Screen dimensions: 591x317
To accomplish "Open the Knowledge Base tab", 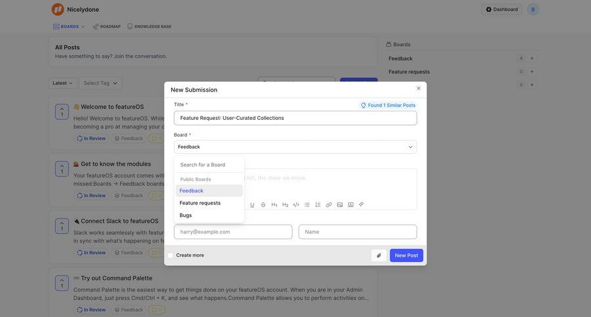I will 149,27.
